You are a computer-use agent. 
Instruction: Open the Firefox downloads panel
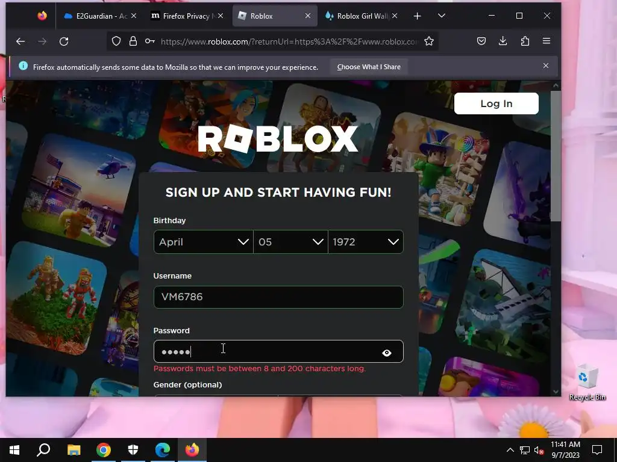503,42
